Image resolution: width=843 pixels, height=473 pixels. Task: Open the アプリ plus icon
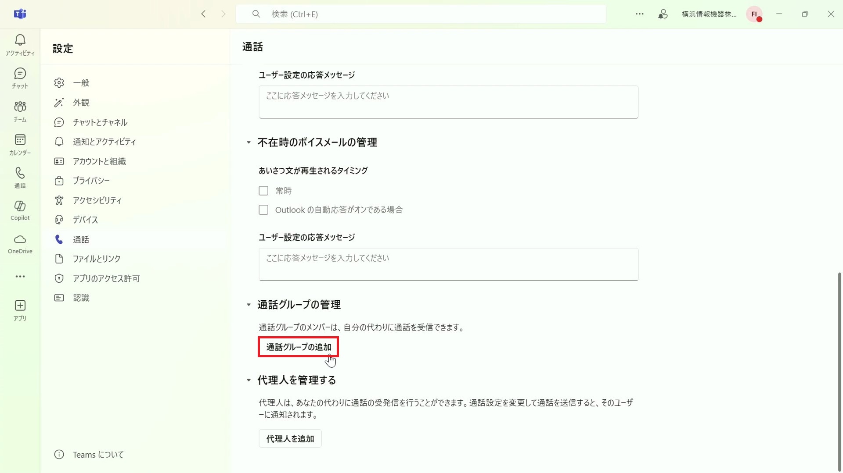pos(20,310)
